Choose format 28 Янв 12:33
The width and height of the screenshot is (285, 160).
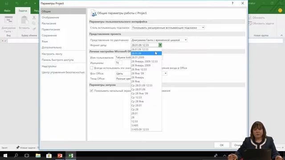146,69
